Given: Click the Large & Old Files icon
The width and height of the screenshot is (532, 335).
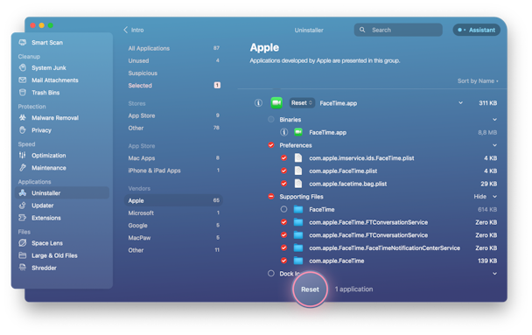Looking at the screenshot, I should pyautogui.click(x=23, y=255).
